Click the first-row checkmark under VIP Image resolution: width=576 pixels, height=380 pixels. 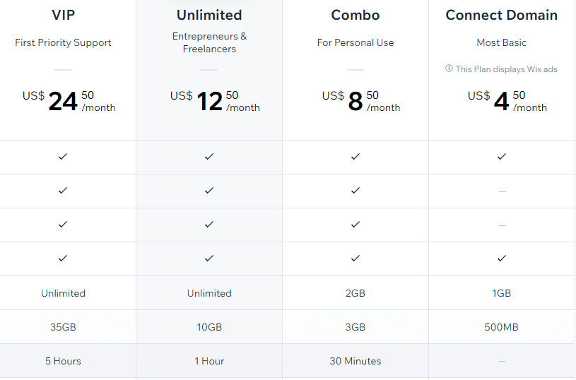[63, 157]
